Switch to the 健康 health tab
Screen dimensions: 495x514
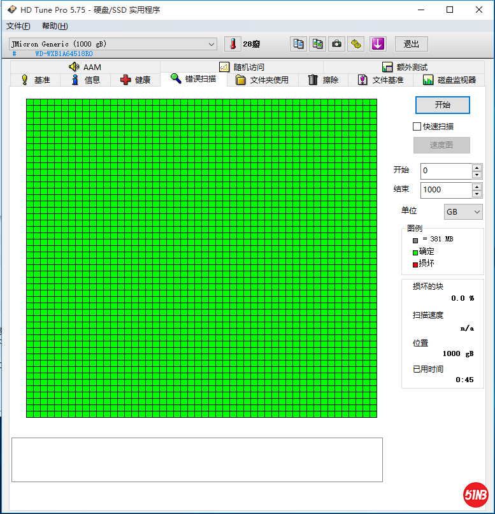[x=135, y=80]
